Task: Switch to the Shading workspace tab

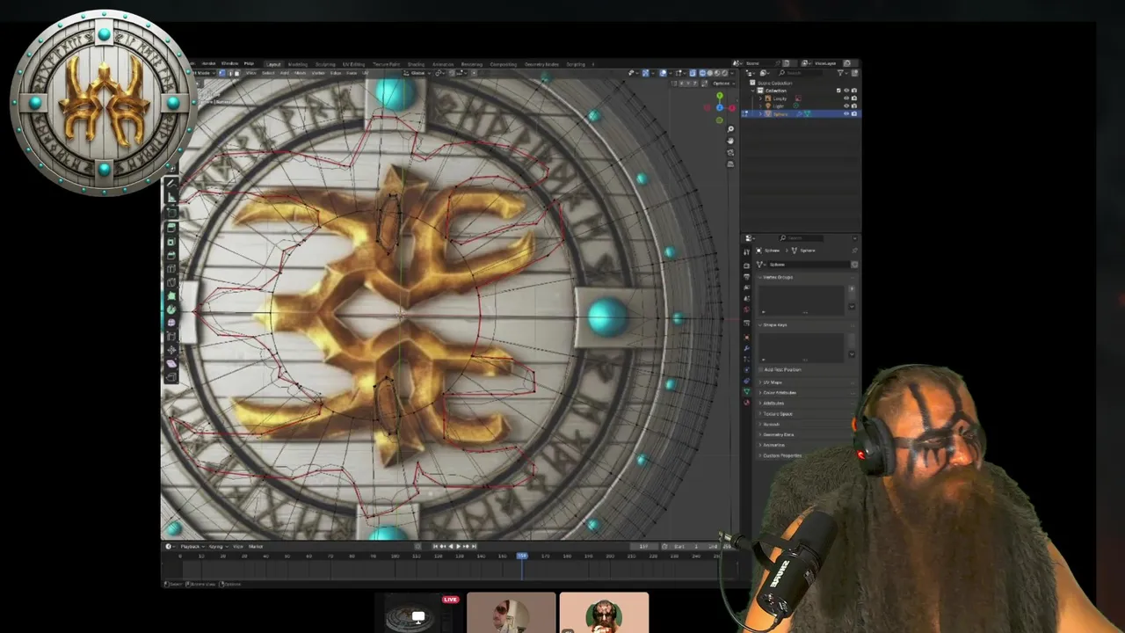Action: pos(416,64)
